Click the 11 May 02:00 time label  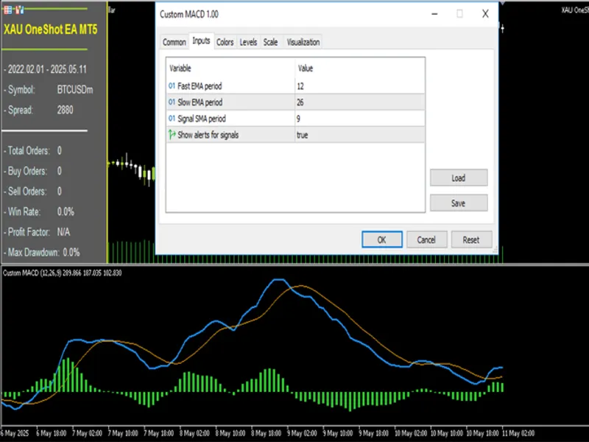click(518, 433)
